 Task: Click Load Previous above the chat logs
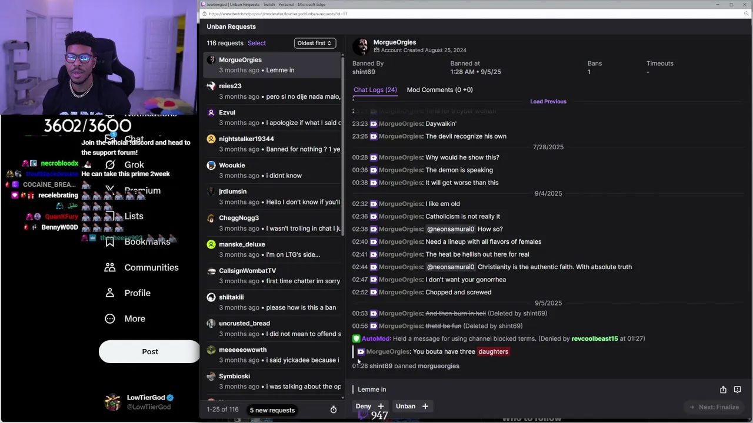click(x=548, y=102)
